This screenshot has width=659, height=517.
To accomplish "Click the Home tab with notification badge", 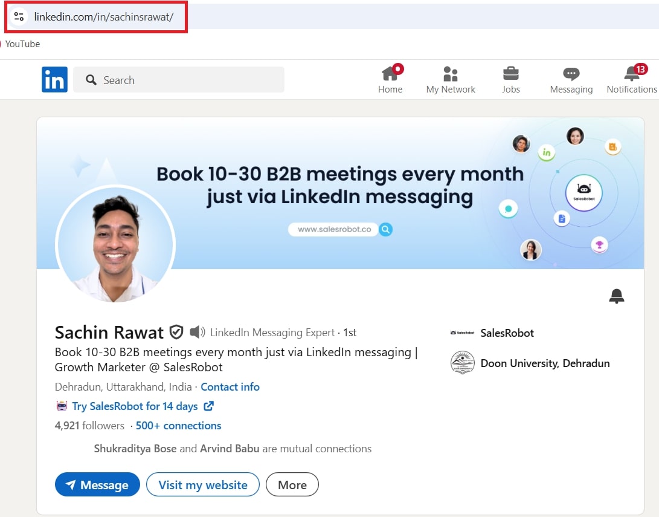I will 390,79.
